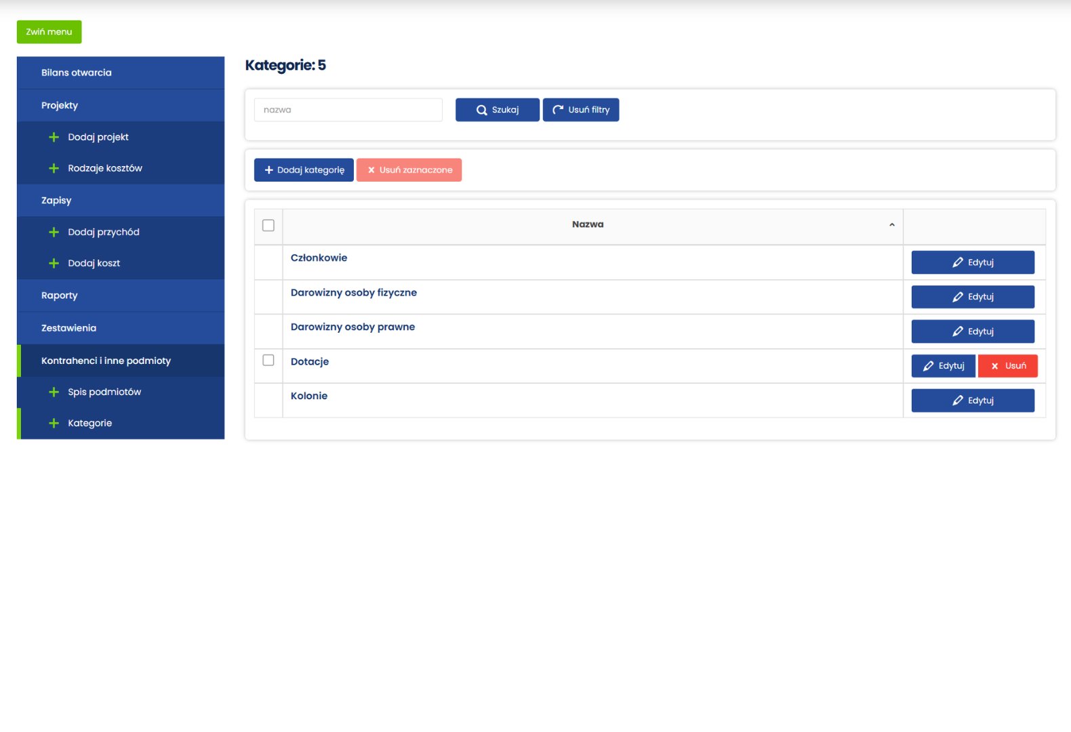Collapse sidebar with Zwiń menu button
1071x732 pixels.
pyautogui.click(x=49, y=32)
